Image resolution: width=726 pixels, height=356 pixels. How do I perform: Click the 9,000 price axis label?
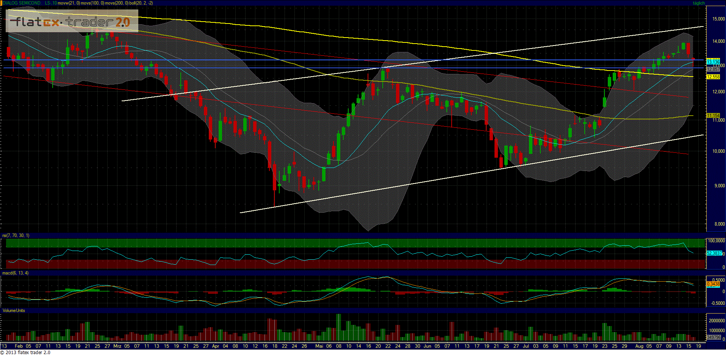pos(720,186)
